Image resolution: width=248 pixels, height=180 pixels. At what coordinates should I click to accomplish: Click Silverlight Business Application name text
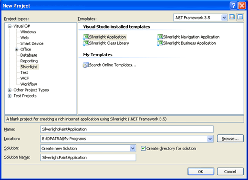(189, 43)
